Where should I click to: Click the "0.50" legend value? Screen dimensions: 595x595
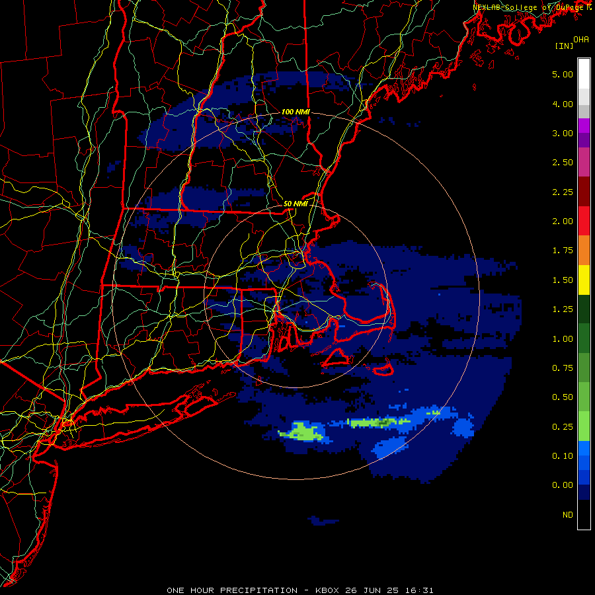point(563,397)
